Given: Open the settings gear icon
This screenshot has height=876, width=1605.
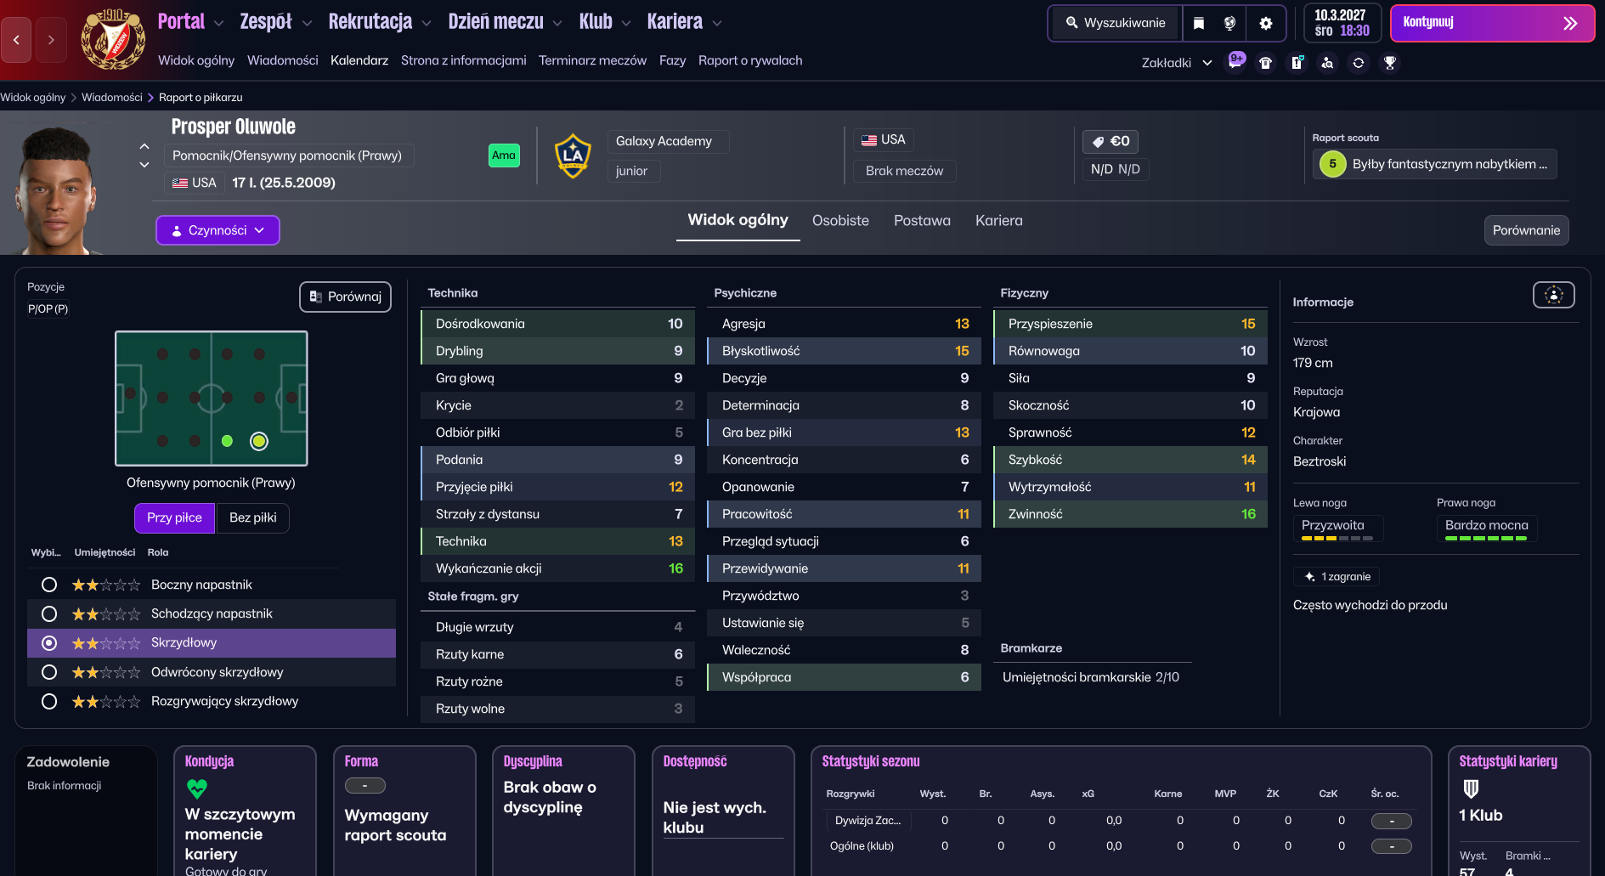Looking at the screenshot, I should (1266, 23).
